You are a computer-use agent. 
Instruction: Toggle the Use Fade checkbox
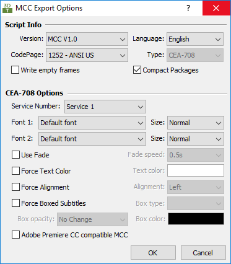click(x=15, y=155)
